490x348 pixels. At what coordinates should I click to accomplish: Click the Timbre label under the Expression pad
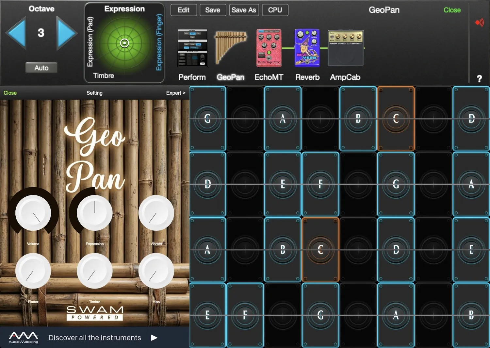pos(104,75)
